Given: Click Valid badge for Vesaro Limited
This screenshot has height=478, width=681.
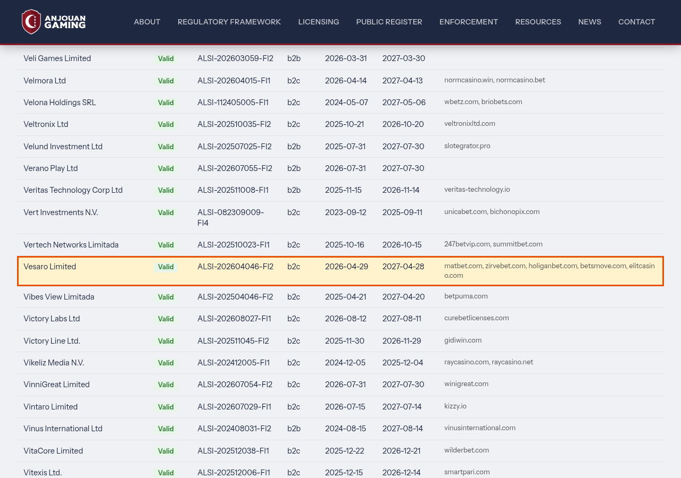Looking at the screenshot, I should coord(166,267).
